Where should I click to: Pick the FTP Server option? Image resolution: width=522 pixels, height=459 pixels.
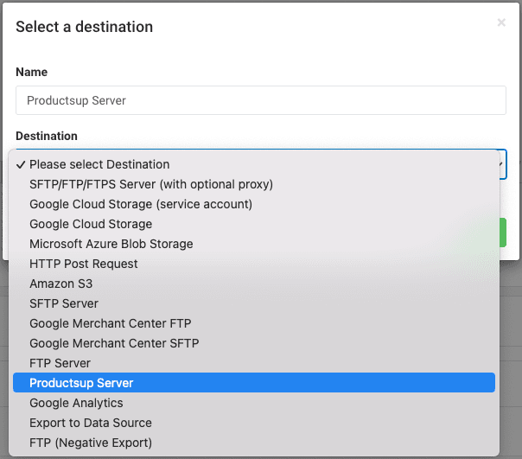pyautogui.click(x=60, y=363)
